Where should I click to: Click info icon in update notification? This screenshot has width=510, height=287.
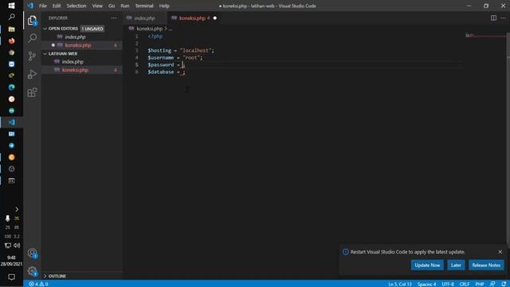(345, 252)
